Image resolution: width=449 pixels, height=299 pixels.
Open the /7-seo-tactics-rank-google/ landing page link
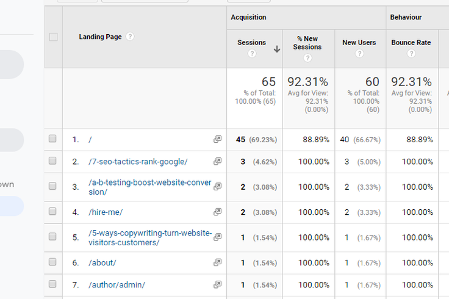(x=138, y=162)
